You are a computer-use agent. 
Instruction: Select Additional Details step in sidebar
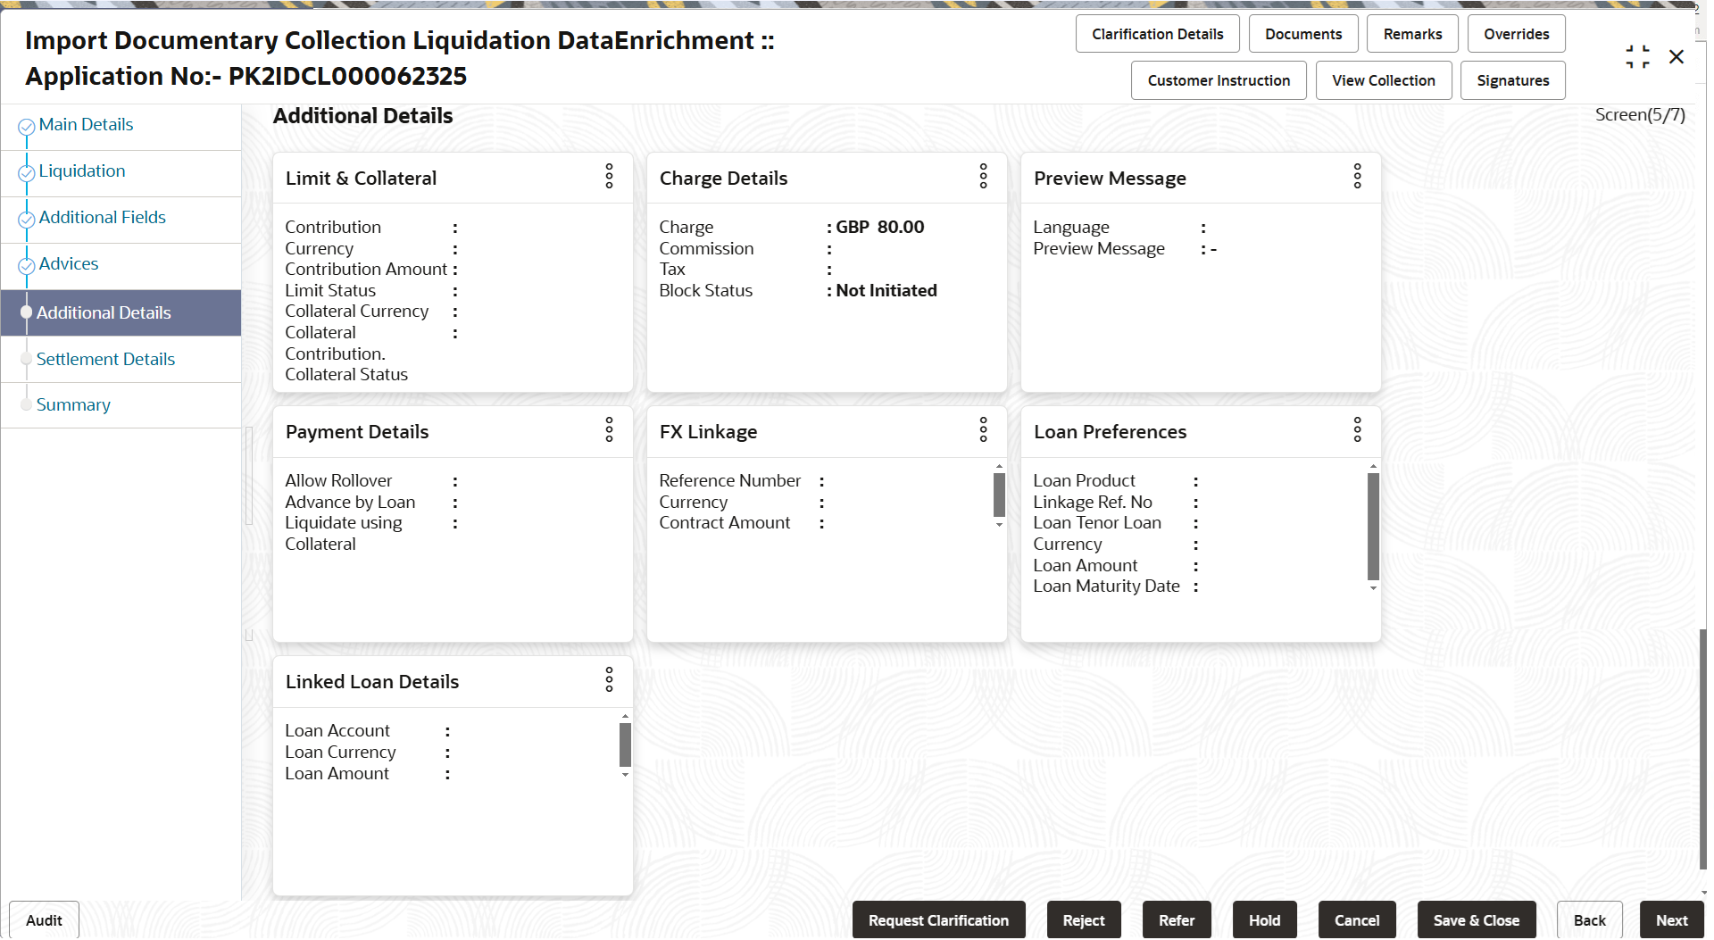pyautogui.click(x=121, y=313)
